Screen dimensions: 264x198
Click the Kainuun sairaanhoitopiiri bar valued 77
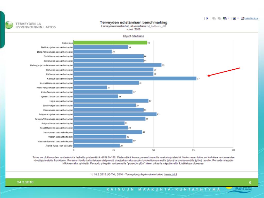pos(135,78)
